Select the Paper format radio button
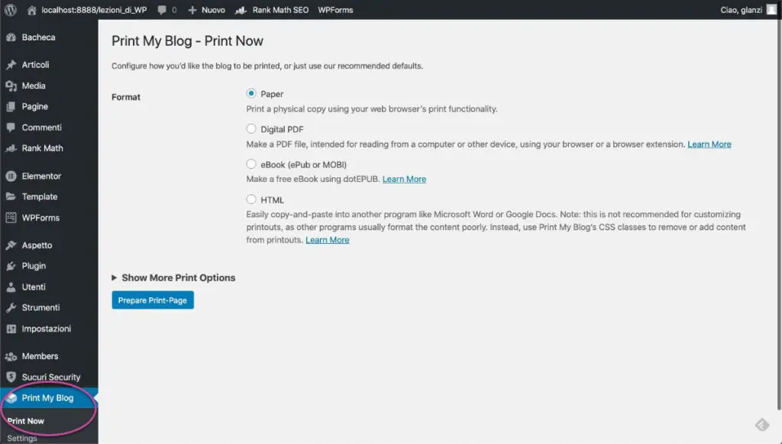This screenshot has height=444, width=782. pos(251,93)
